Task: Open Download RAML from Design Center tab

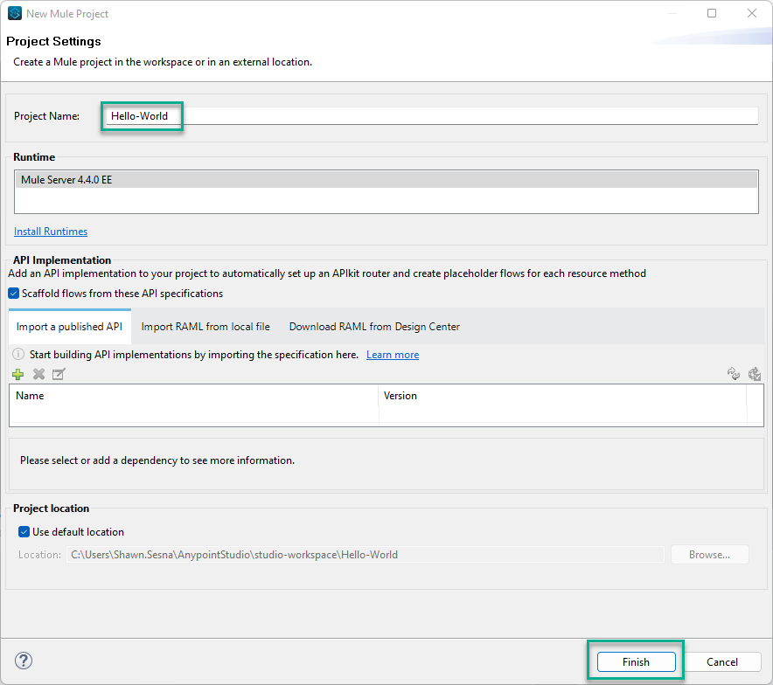Action: [374, 327]
